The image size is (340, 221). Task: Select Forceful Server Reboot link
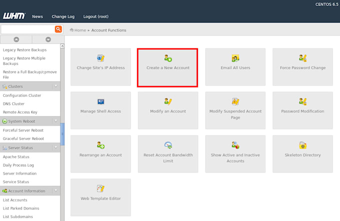coord(23,130)
